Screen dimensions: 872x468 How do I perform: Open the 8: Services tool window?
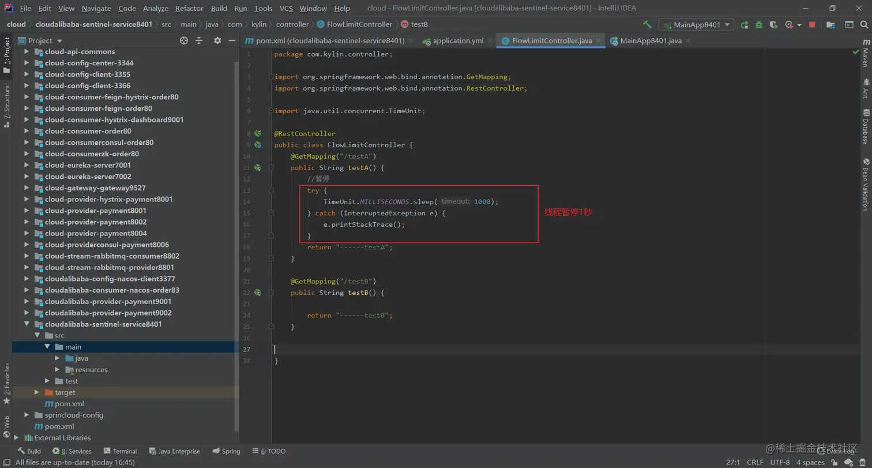click(72, 451)
